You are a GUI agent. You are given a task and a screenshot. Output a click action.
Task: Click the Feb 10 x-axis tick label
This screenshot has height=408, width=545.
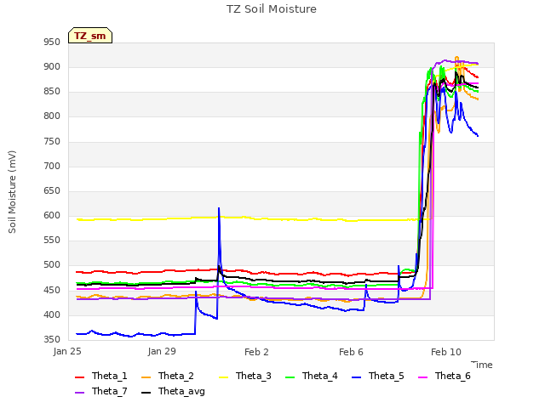pyautogui.click(x=446, y=352)
